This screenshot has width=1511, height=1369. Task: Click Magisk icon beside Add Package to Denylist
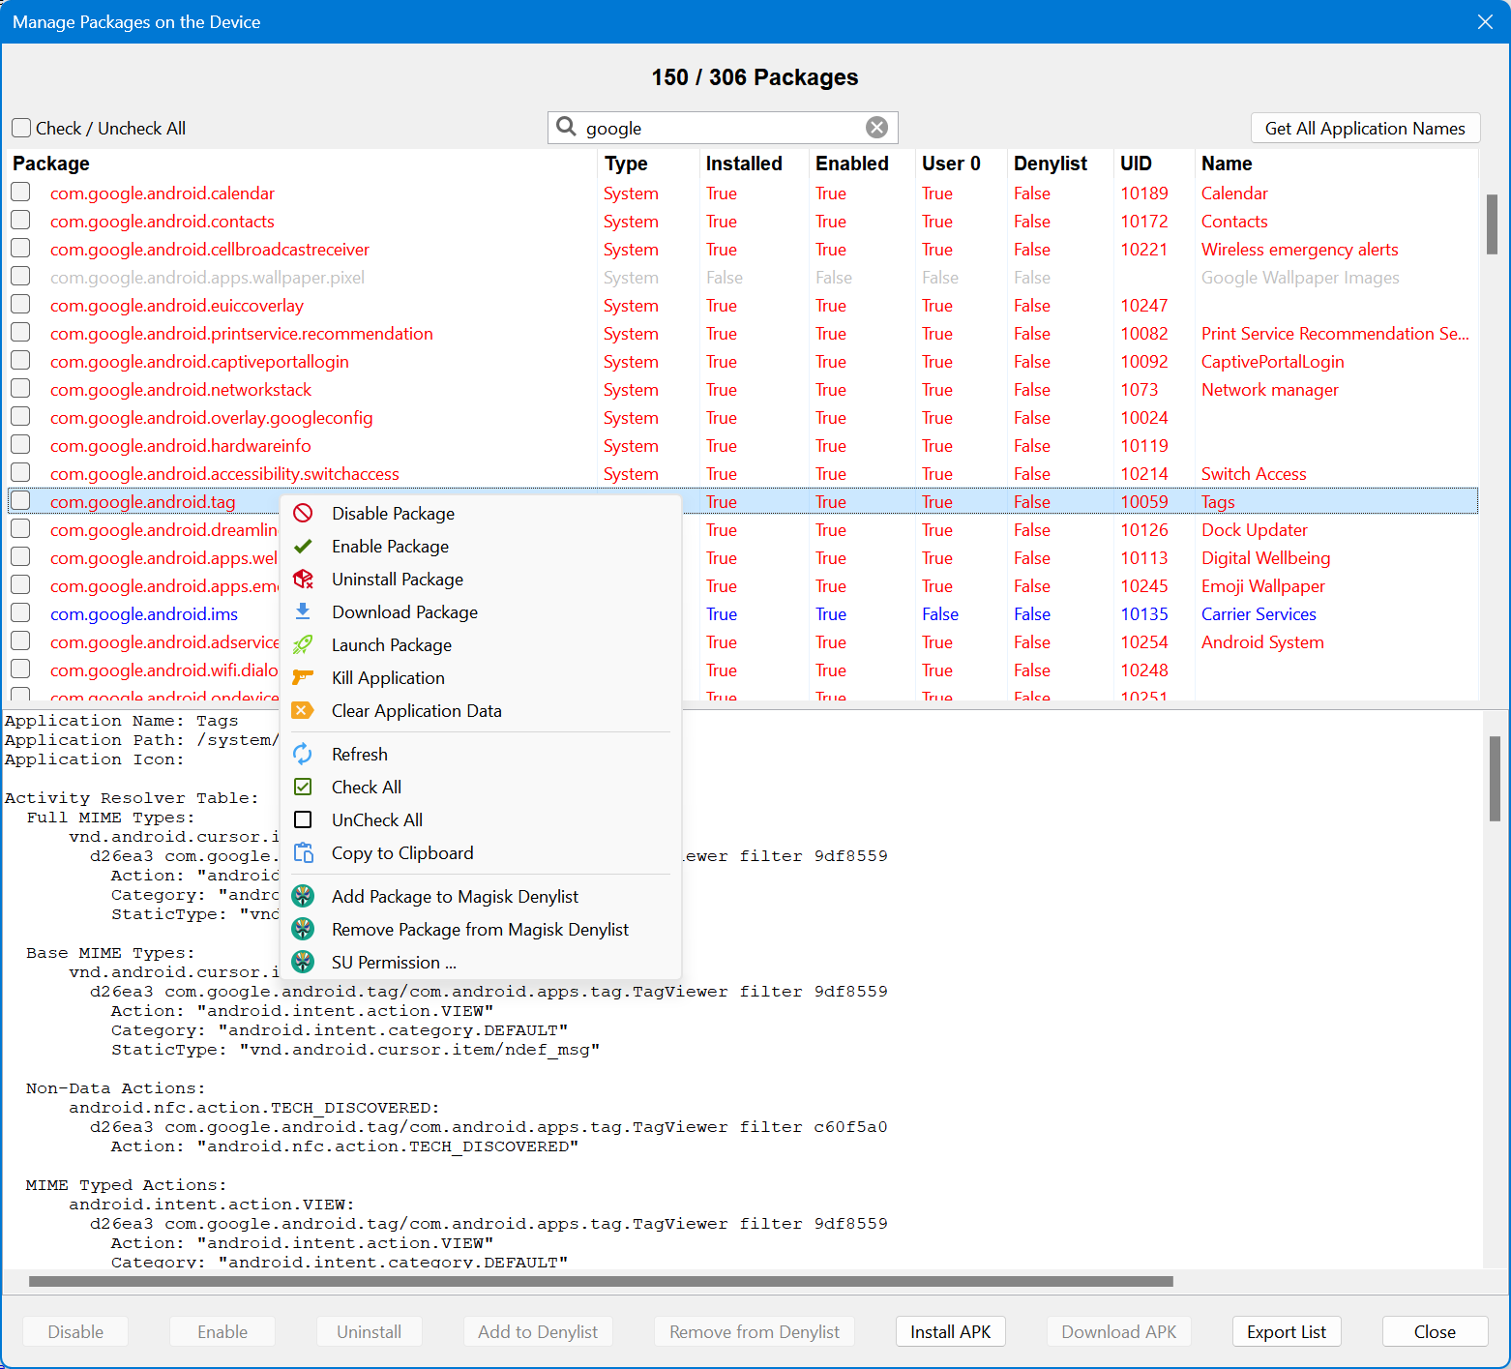tap(303, 897)
